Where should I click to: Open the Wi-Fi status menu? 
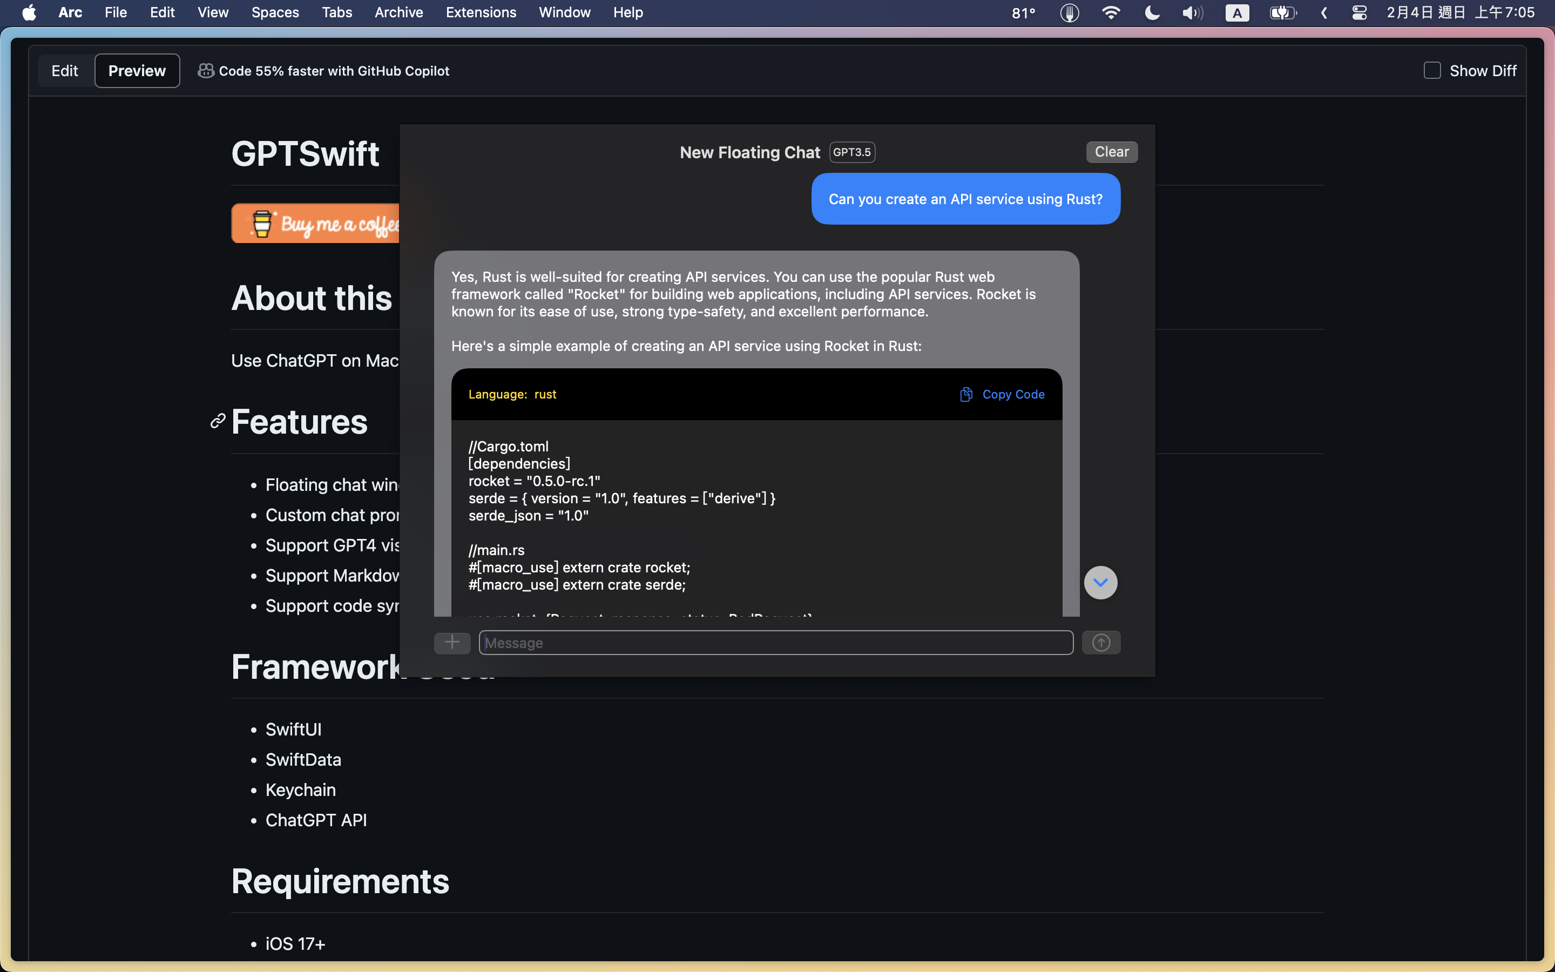point(1111,12)
